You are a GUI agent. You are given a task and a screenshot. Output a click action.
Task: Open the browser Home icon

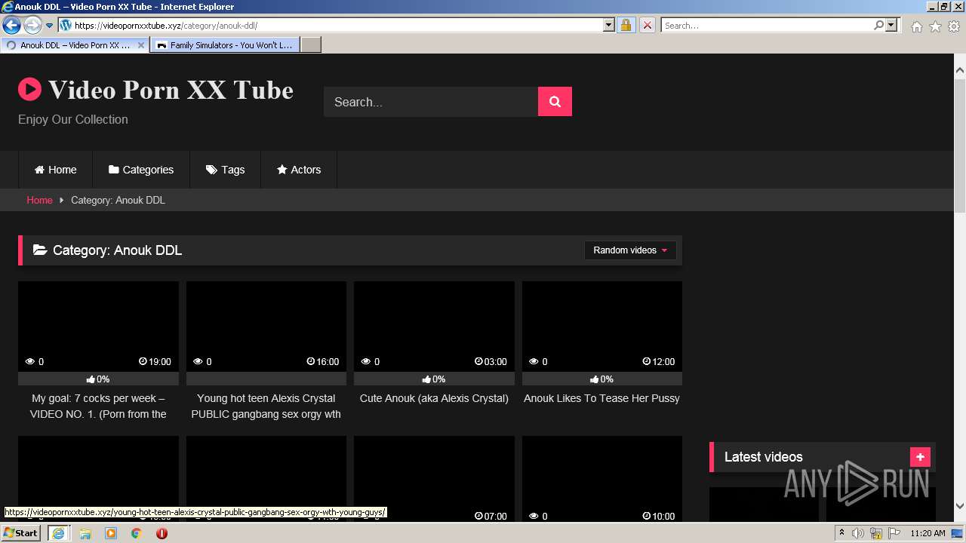pos(916,26)
